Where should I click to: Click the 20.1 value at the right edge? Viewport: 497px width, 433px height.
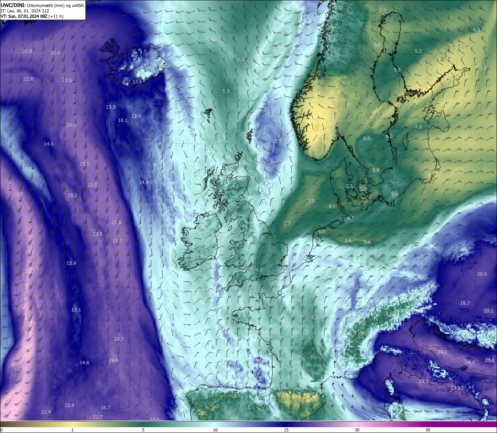point(488,311)
